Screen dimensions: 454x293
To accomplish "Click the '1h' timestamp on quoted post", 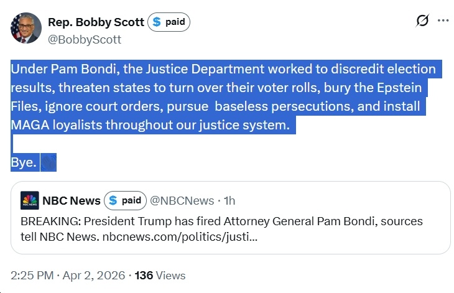I will (229, 200).
